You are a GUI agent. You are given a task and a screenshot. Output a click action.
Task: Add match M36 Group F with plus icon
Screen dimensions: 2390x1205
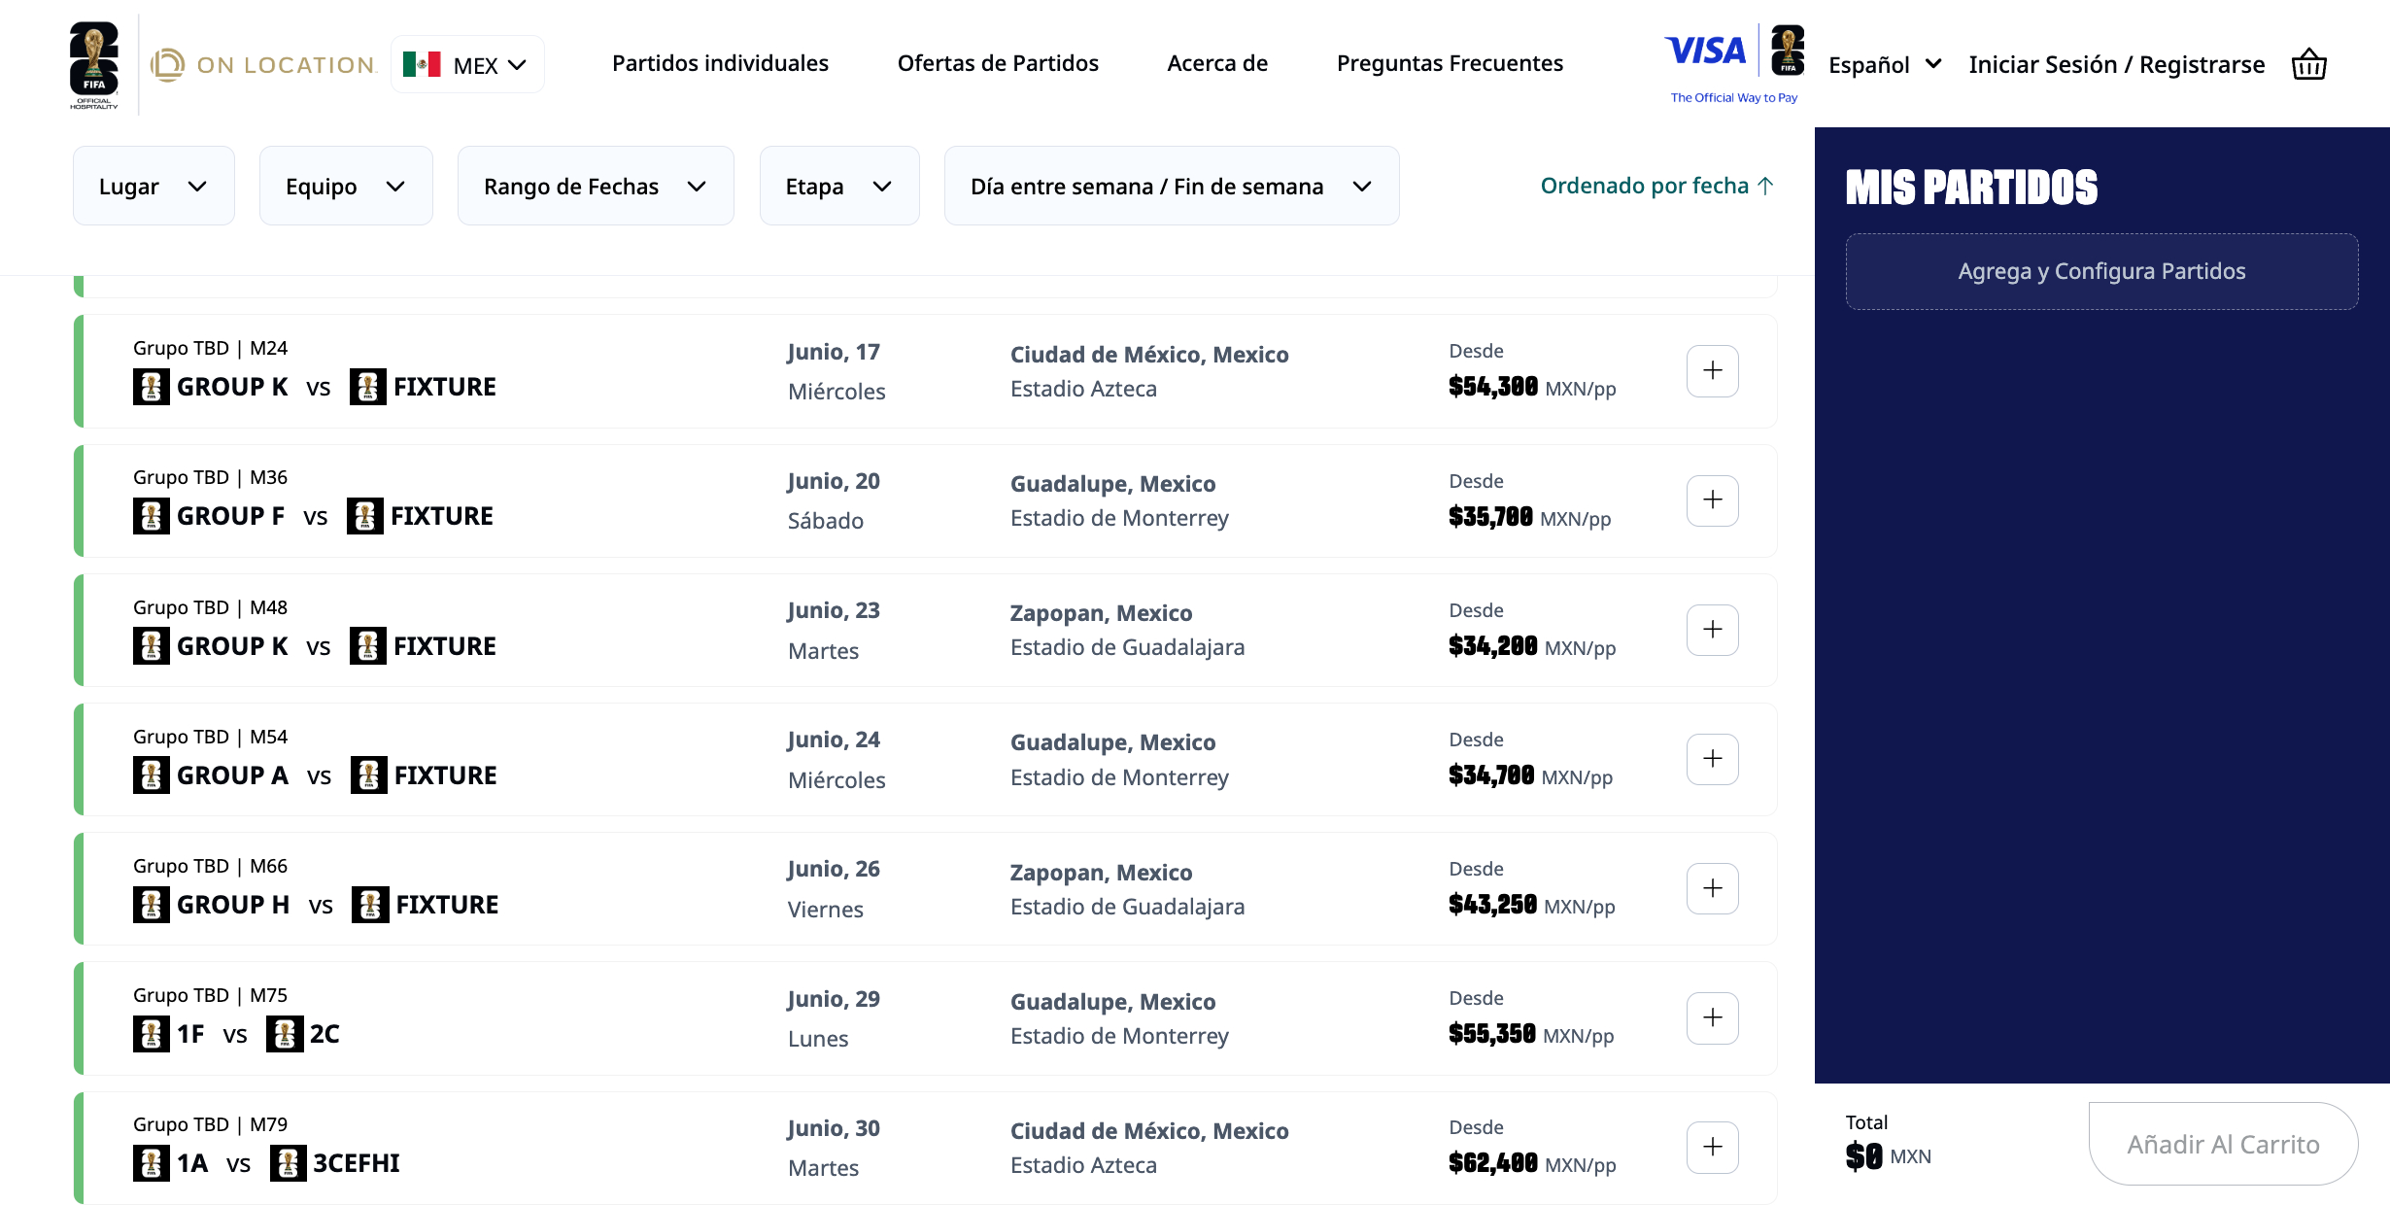pos(1712,500)
